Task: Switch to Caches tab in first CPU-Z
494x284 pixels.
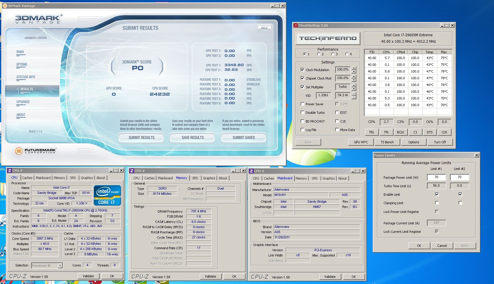Action: click(x=27, y=178)
